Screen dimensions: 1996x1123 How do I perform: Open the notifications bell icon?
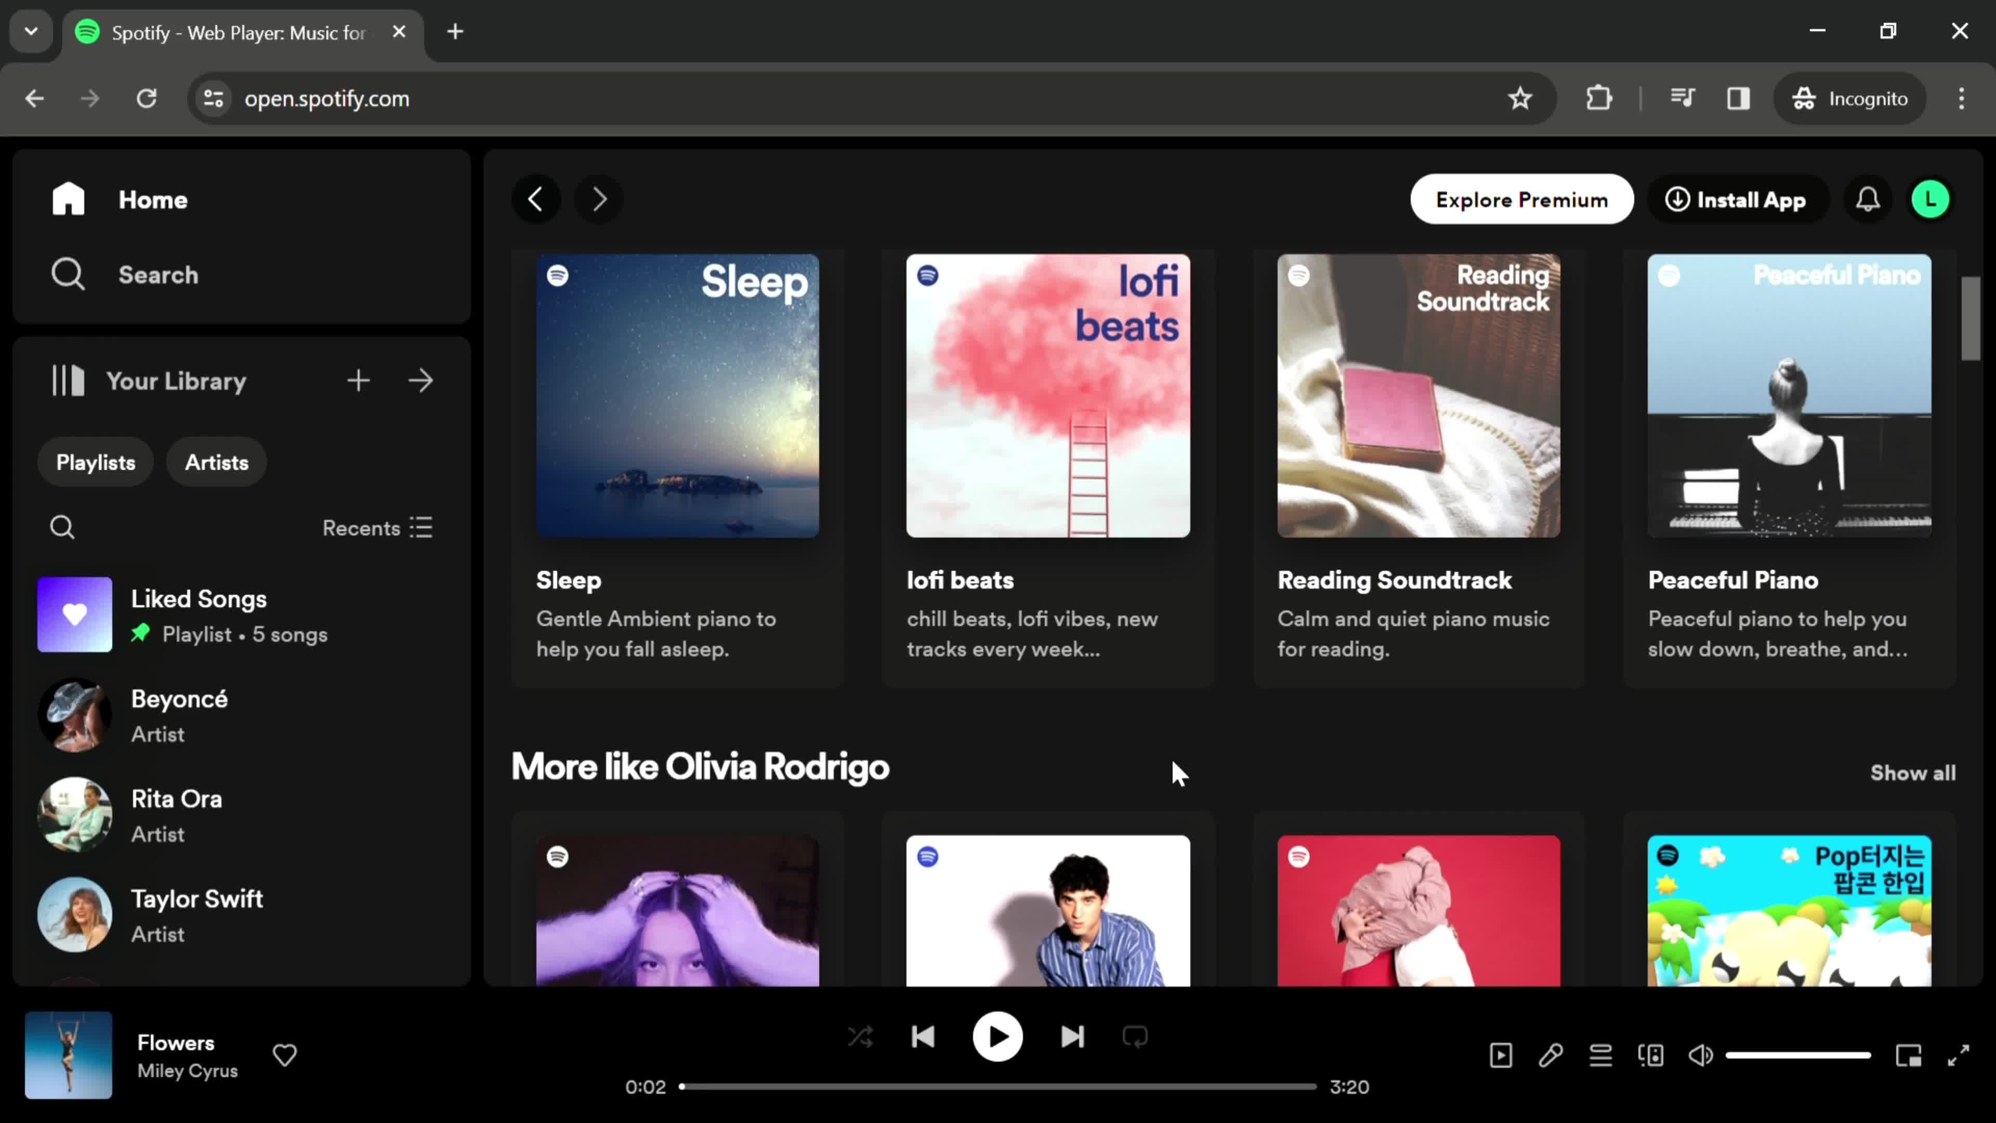coord(1868,200)
